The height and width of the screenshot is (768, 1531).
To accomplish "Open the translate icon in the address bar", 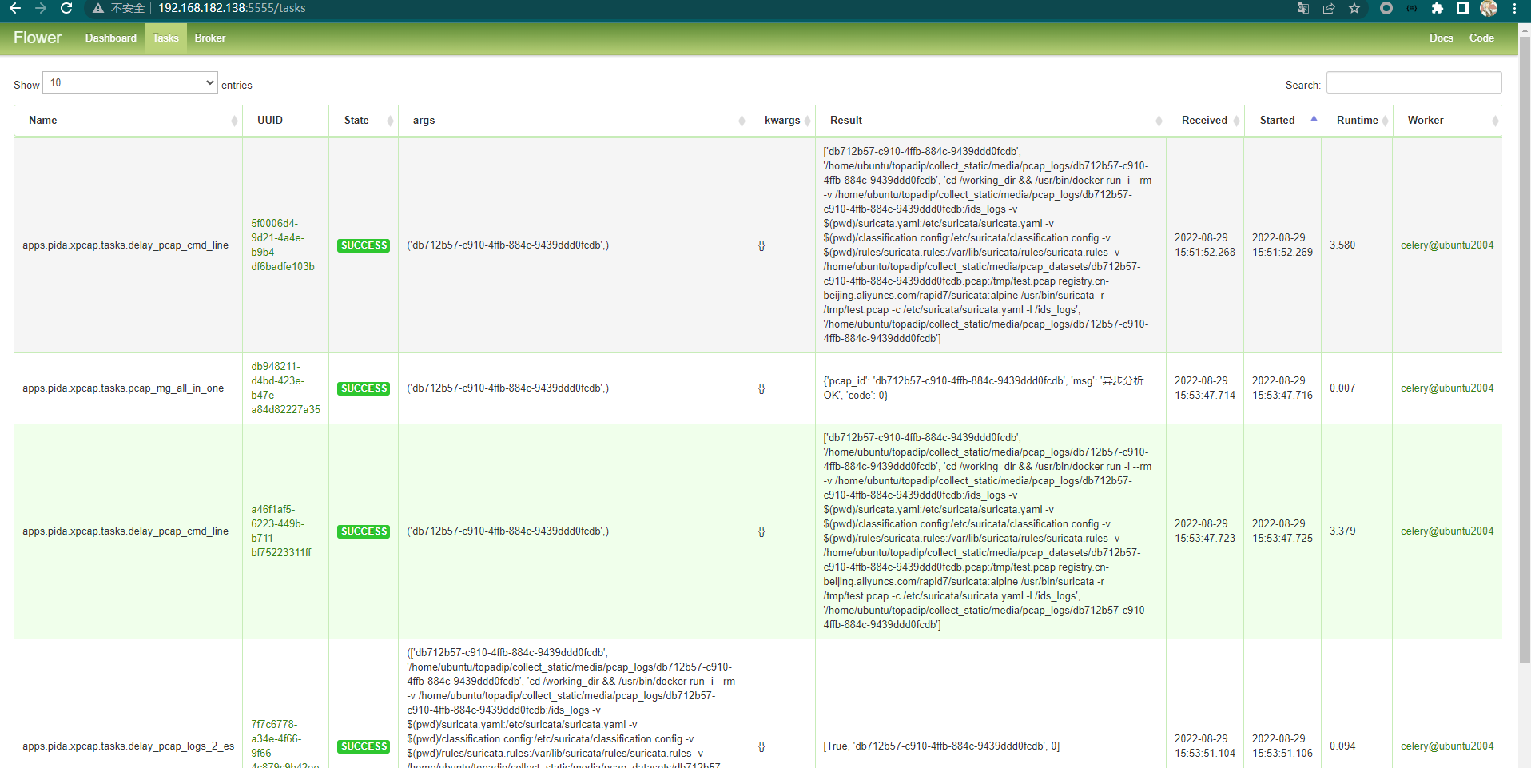I will click(1302, 9).
